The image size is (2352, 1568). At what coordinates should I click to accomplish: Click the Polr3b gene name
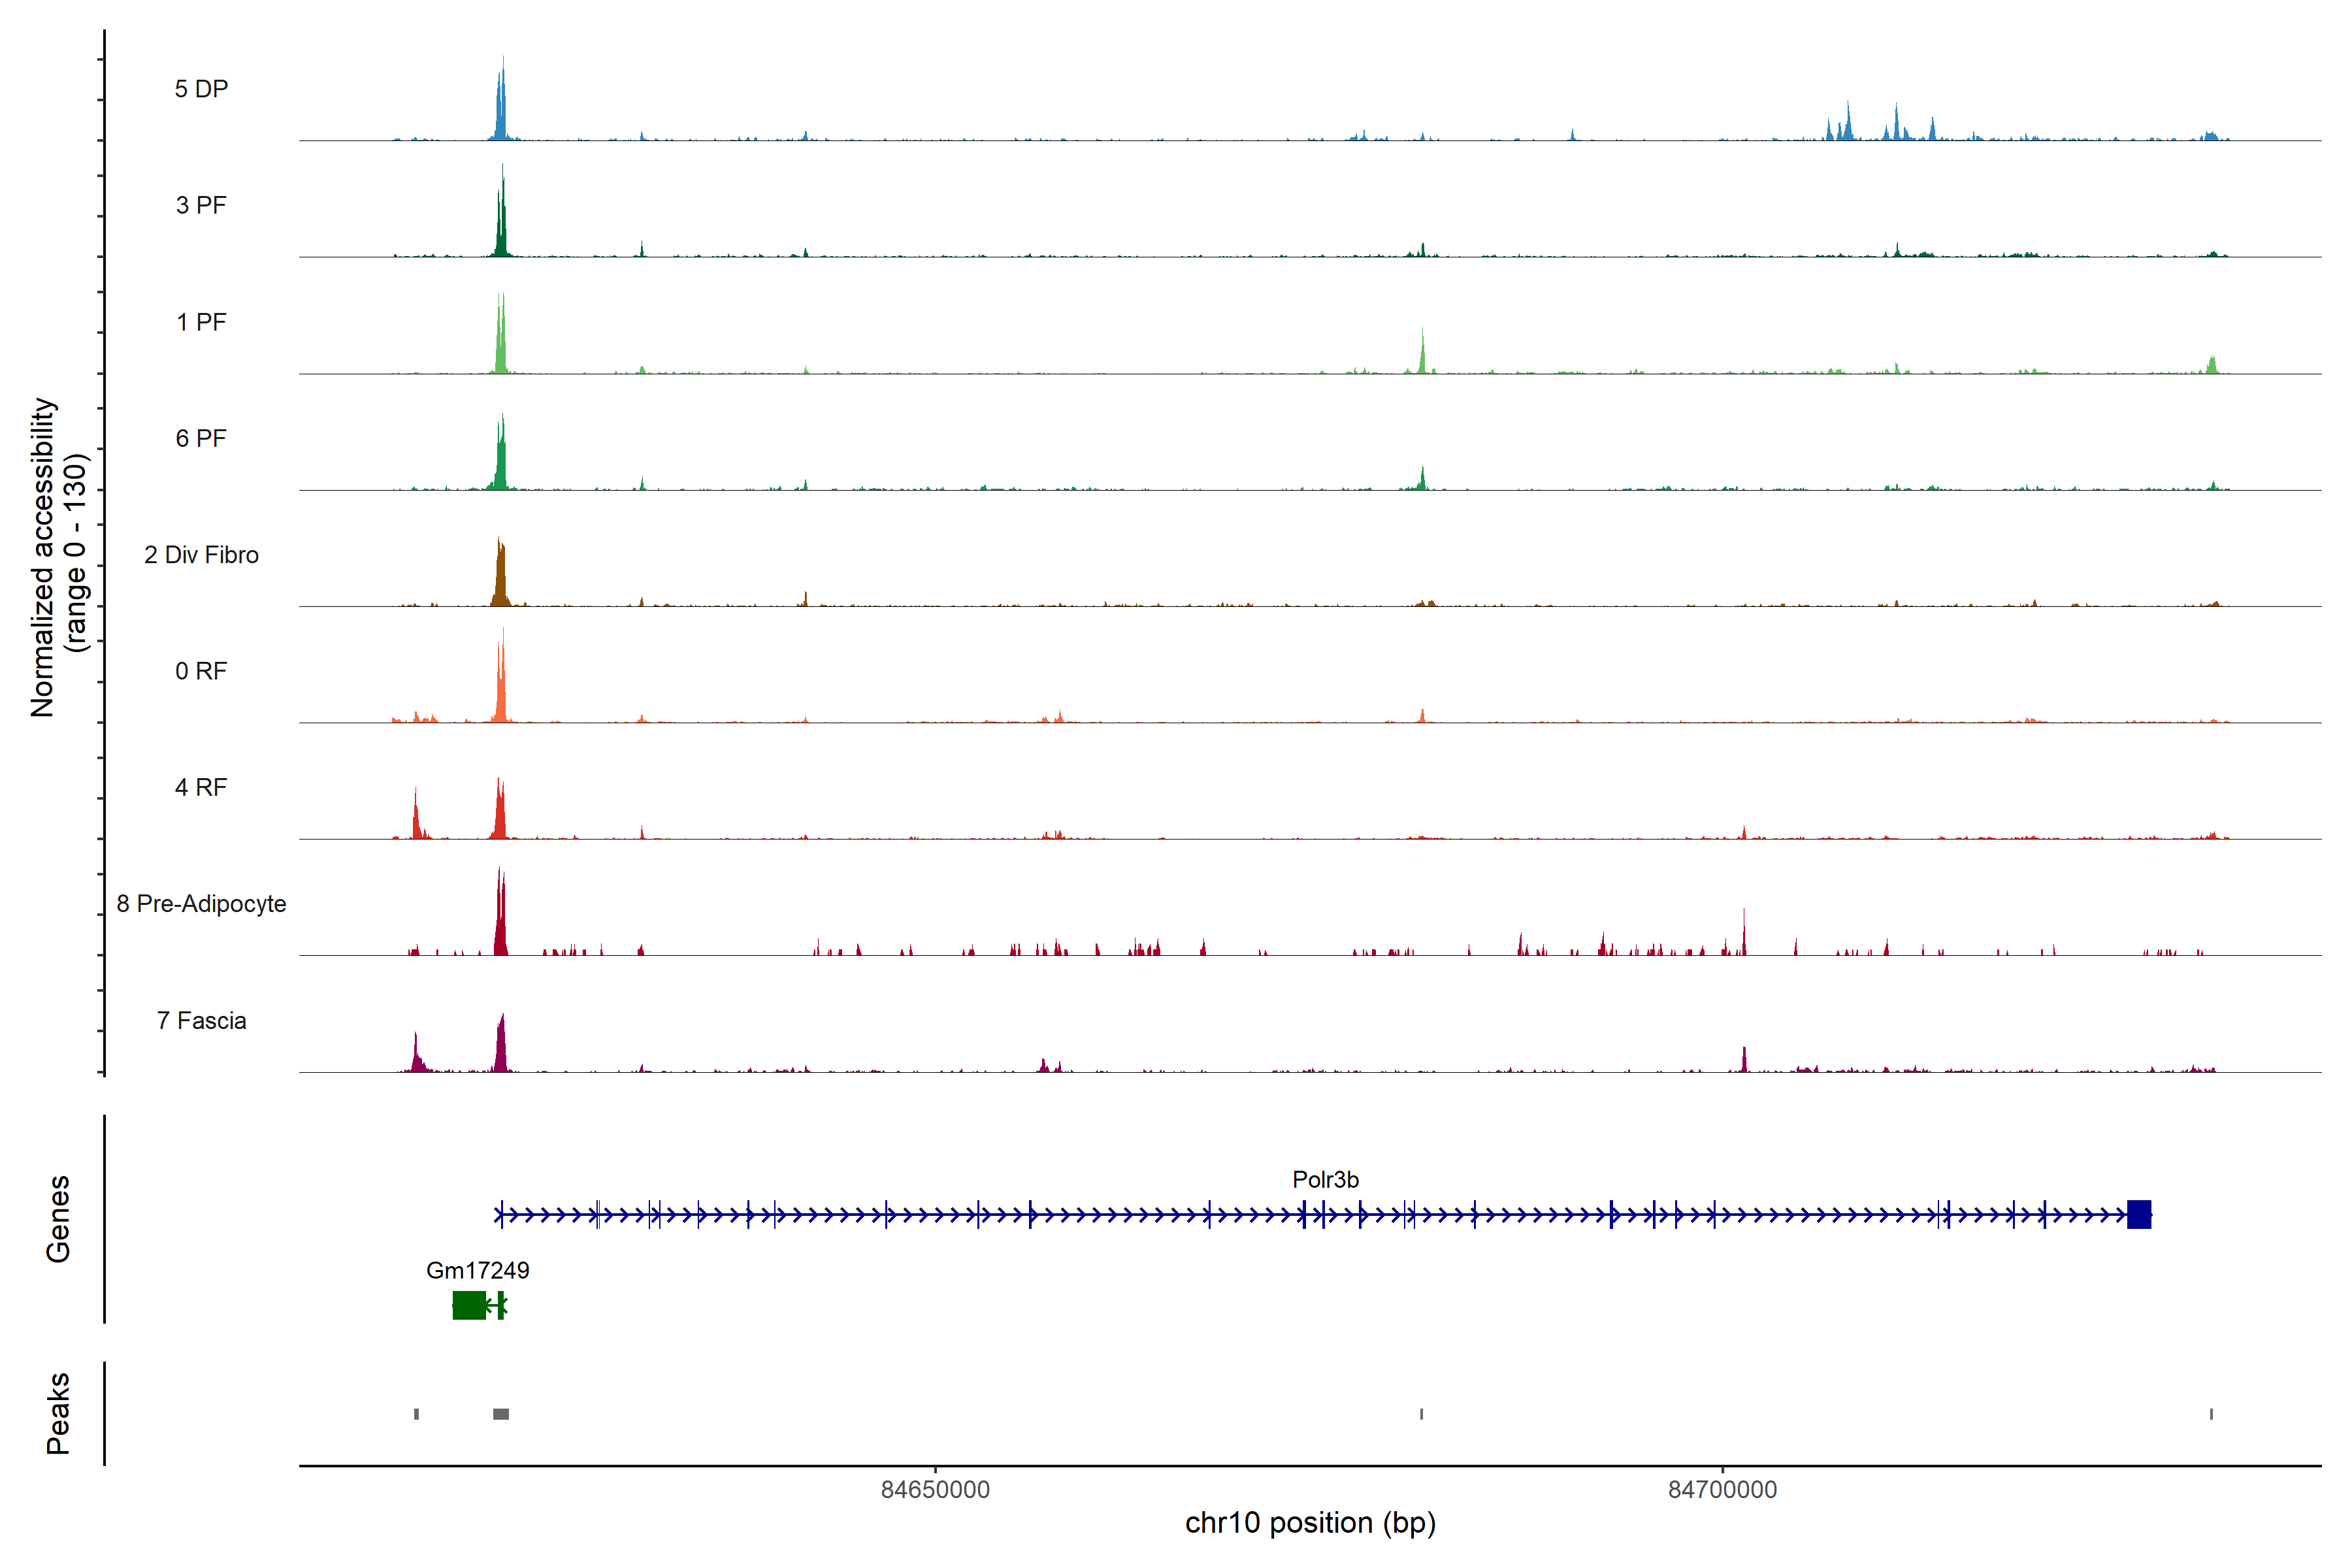tap(1325, 1180)
